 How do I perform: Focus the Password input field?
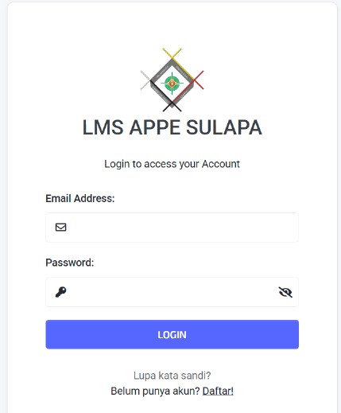click(172, 292)
